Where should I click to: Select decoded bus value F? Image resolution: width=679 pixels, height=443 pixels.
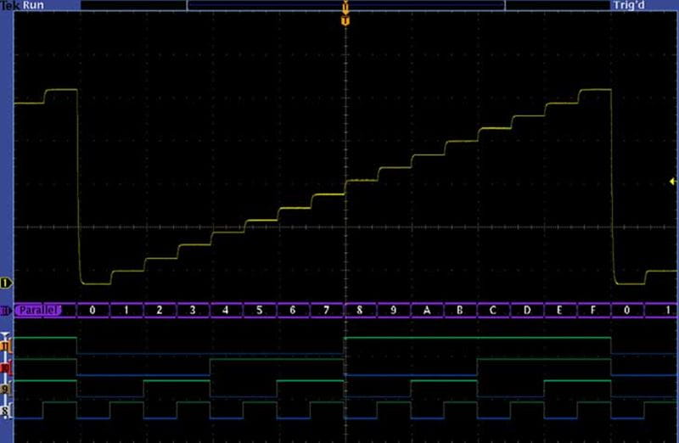(x=592, y=310)
